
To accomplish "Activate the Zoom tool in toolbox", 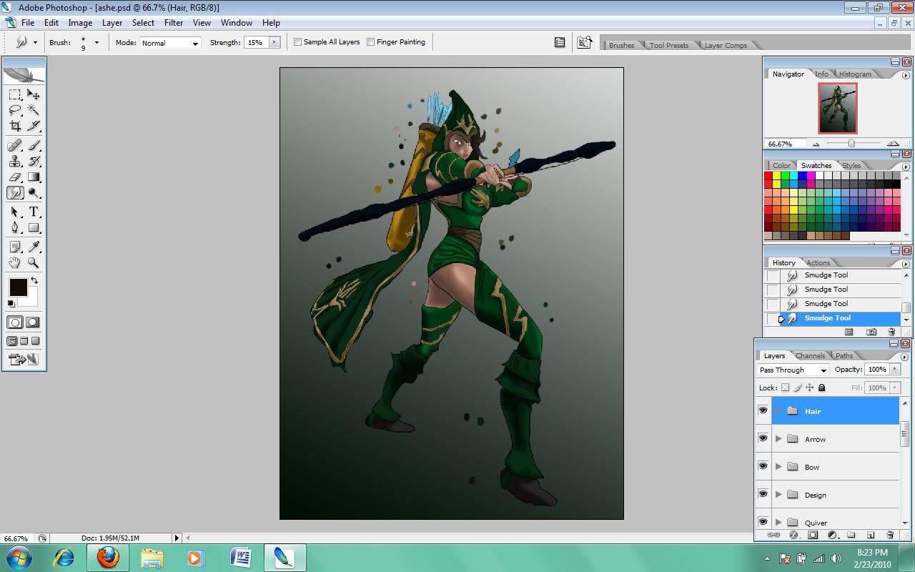I will click(34, 263).
